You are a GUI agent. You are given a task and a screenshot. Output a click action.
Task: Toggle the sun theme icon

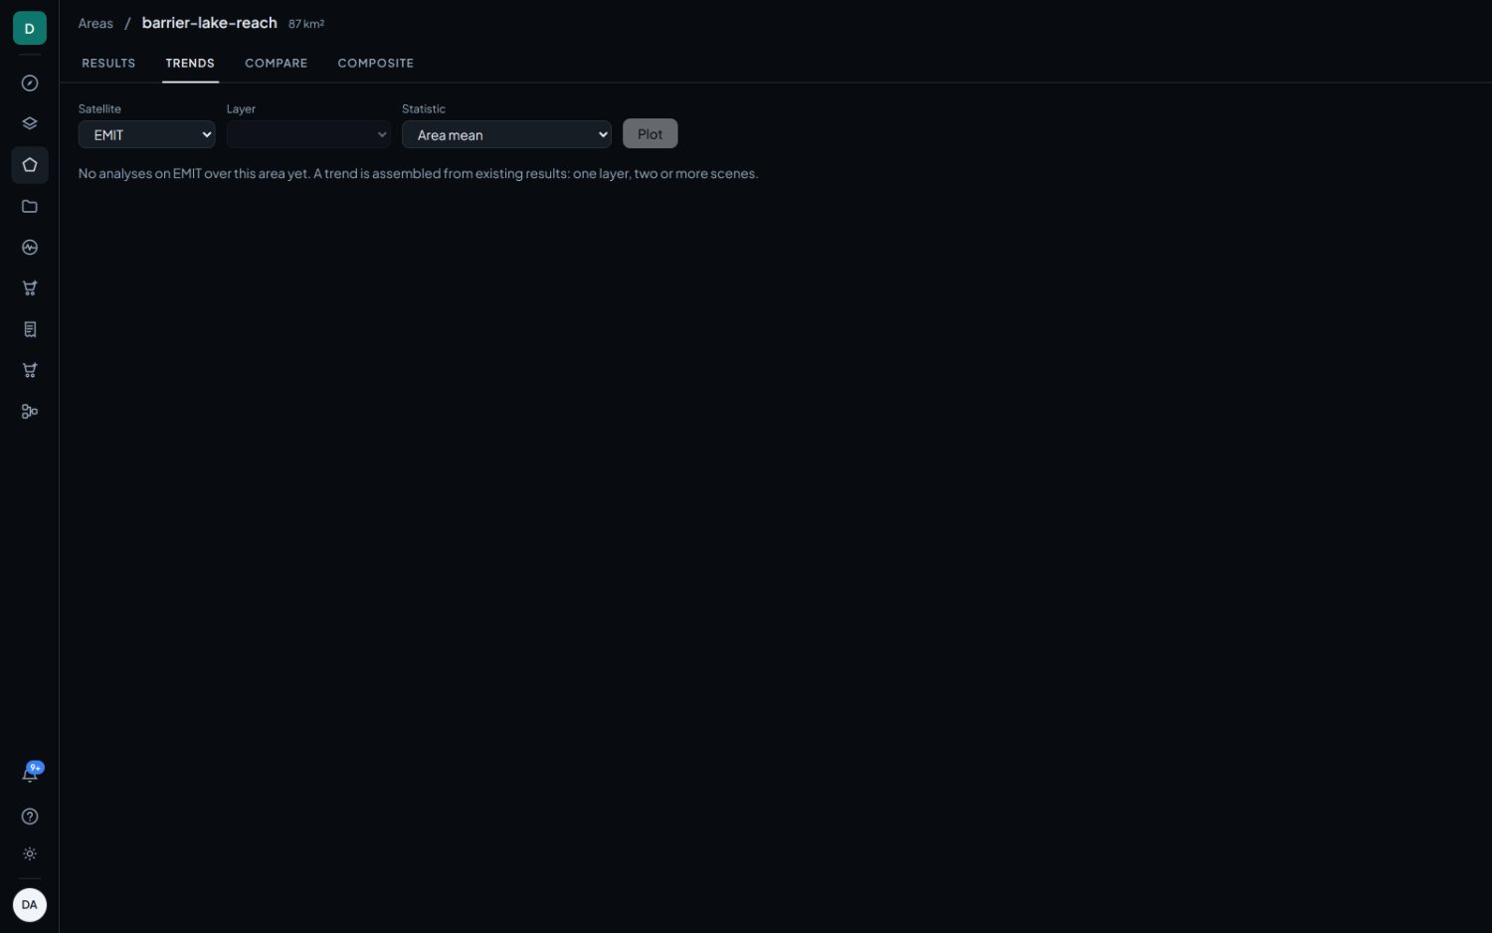coord(30,854)
